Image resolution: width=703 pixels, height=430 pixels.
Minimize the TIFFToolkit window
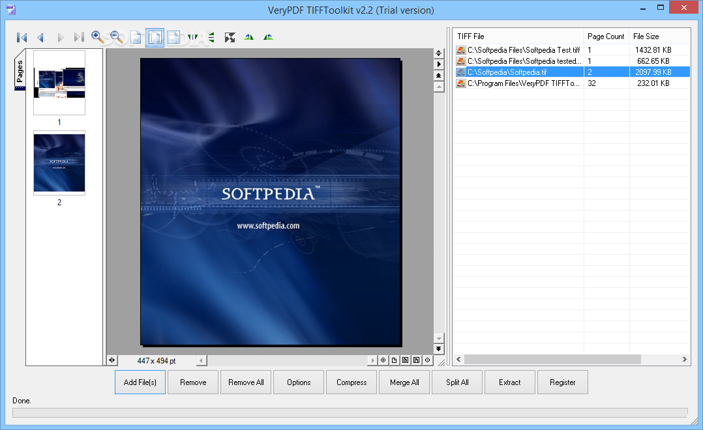coord(643,8)
